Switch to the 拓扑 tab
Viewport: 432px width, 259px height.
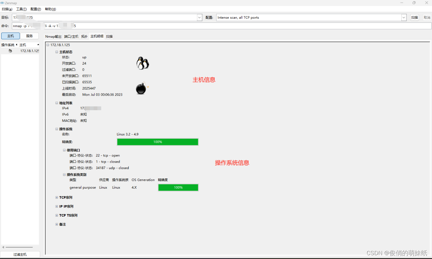coord(84,36)
